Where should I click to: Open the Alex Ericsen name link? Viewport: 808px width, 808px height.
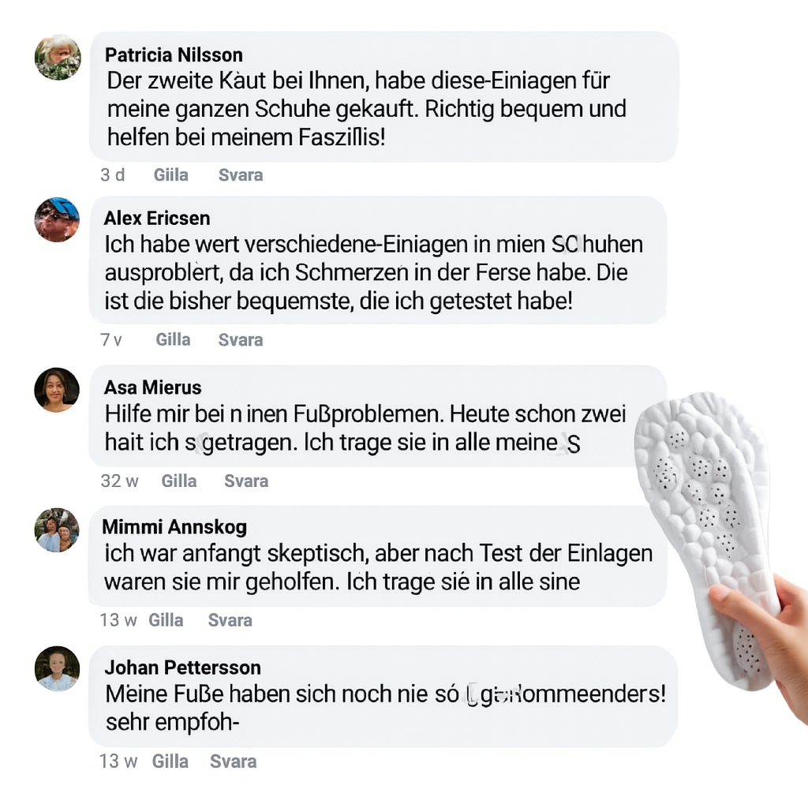coord(157,218)
